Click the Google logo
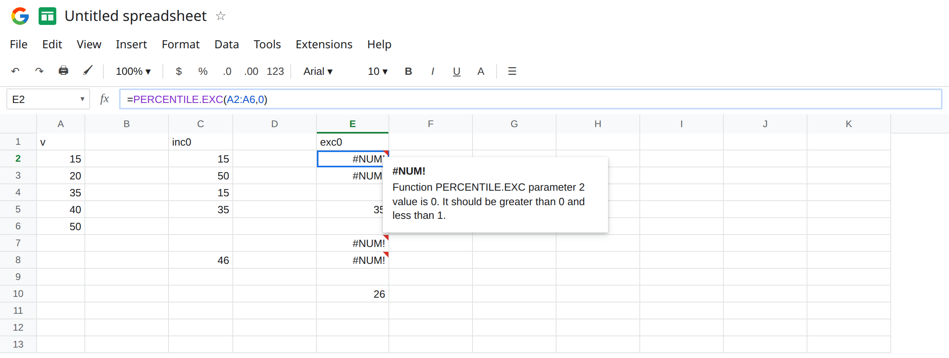This screenshot has width=949, height=358. [20, 16]
